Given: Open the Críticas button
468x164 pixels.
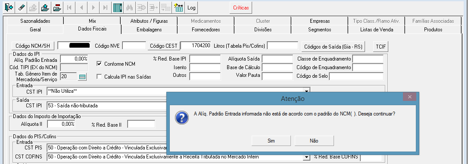Looking at the screenshot, I should [241, 8].
